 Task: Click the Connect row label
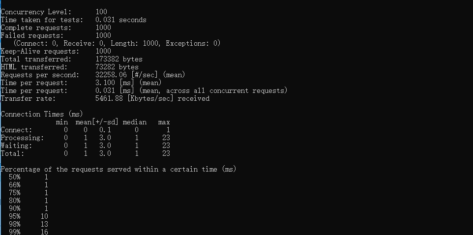point(16,130)
